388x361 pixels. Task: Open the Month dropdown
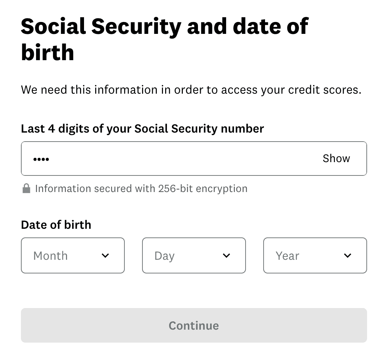click(73, 255)
